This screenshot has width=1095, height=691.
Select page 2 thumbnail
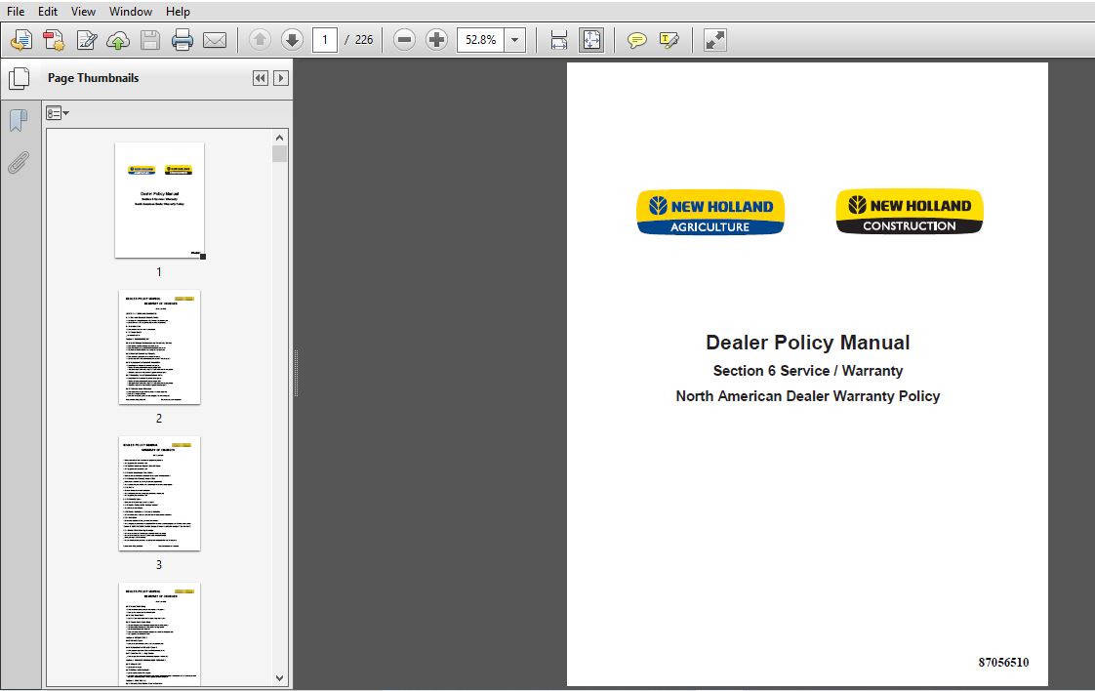pos(159,347)
